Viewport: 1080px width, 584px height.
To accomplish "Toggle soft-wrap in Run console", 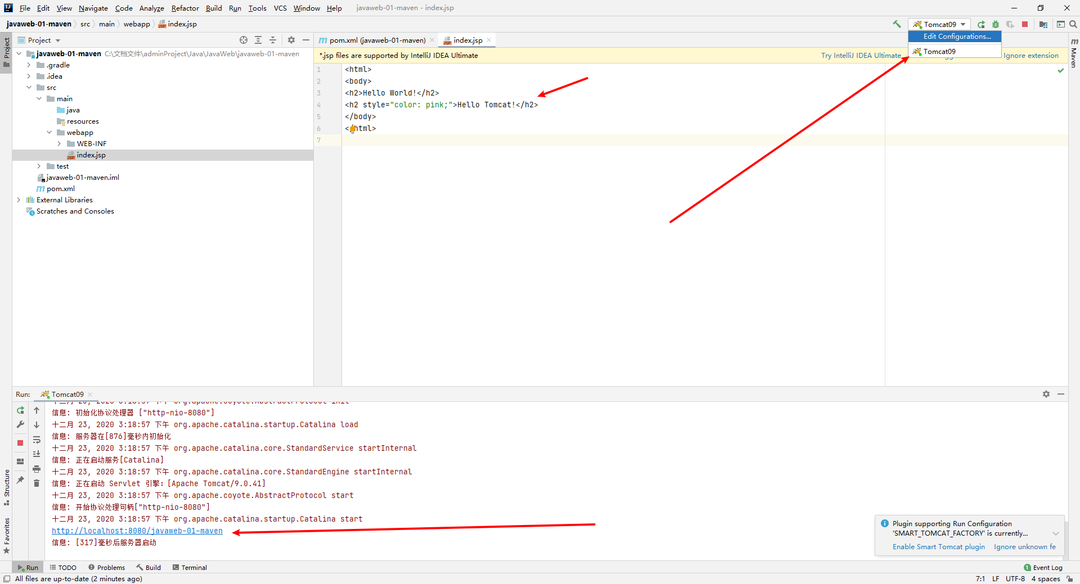I will click(x=37, y=440).
